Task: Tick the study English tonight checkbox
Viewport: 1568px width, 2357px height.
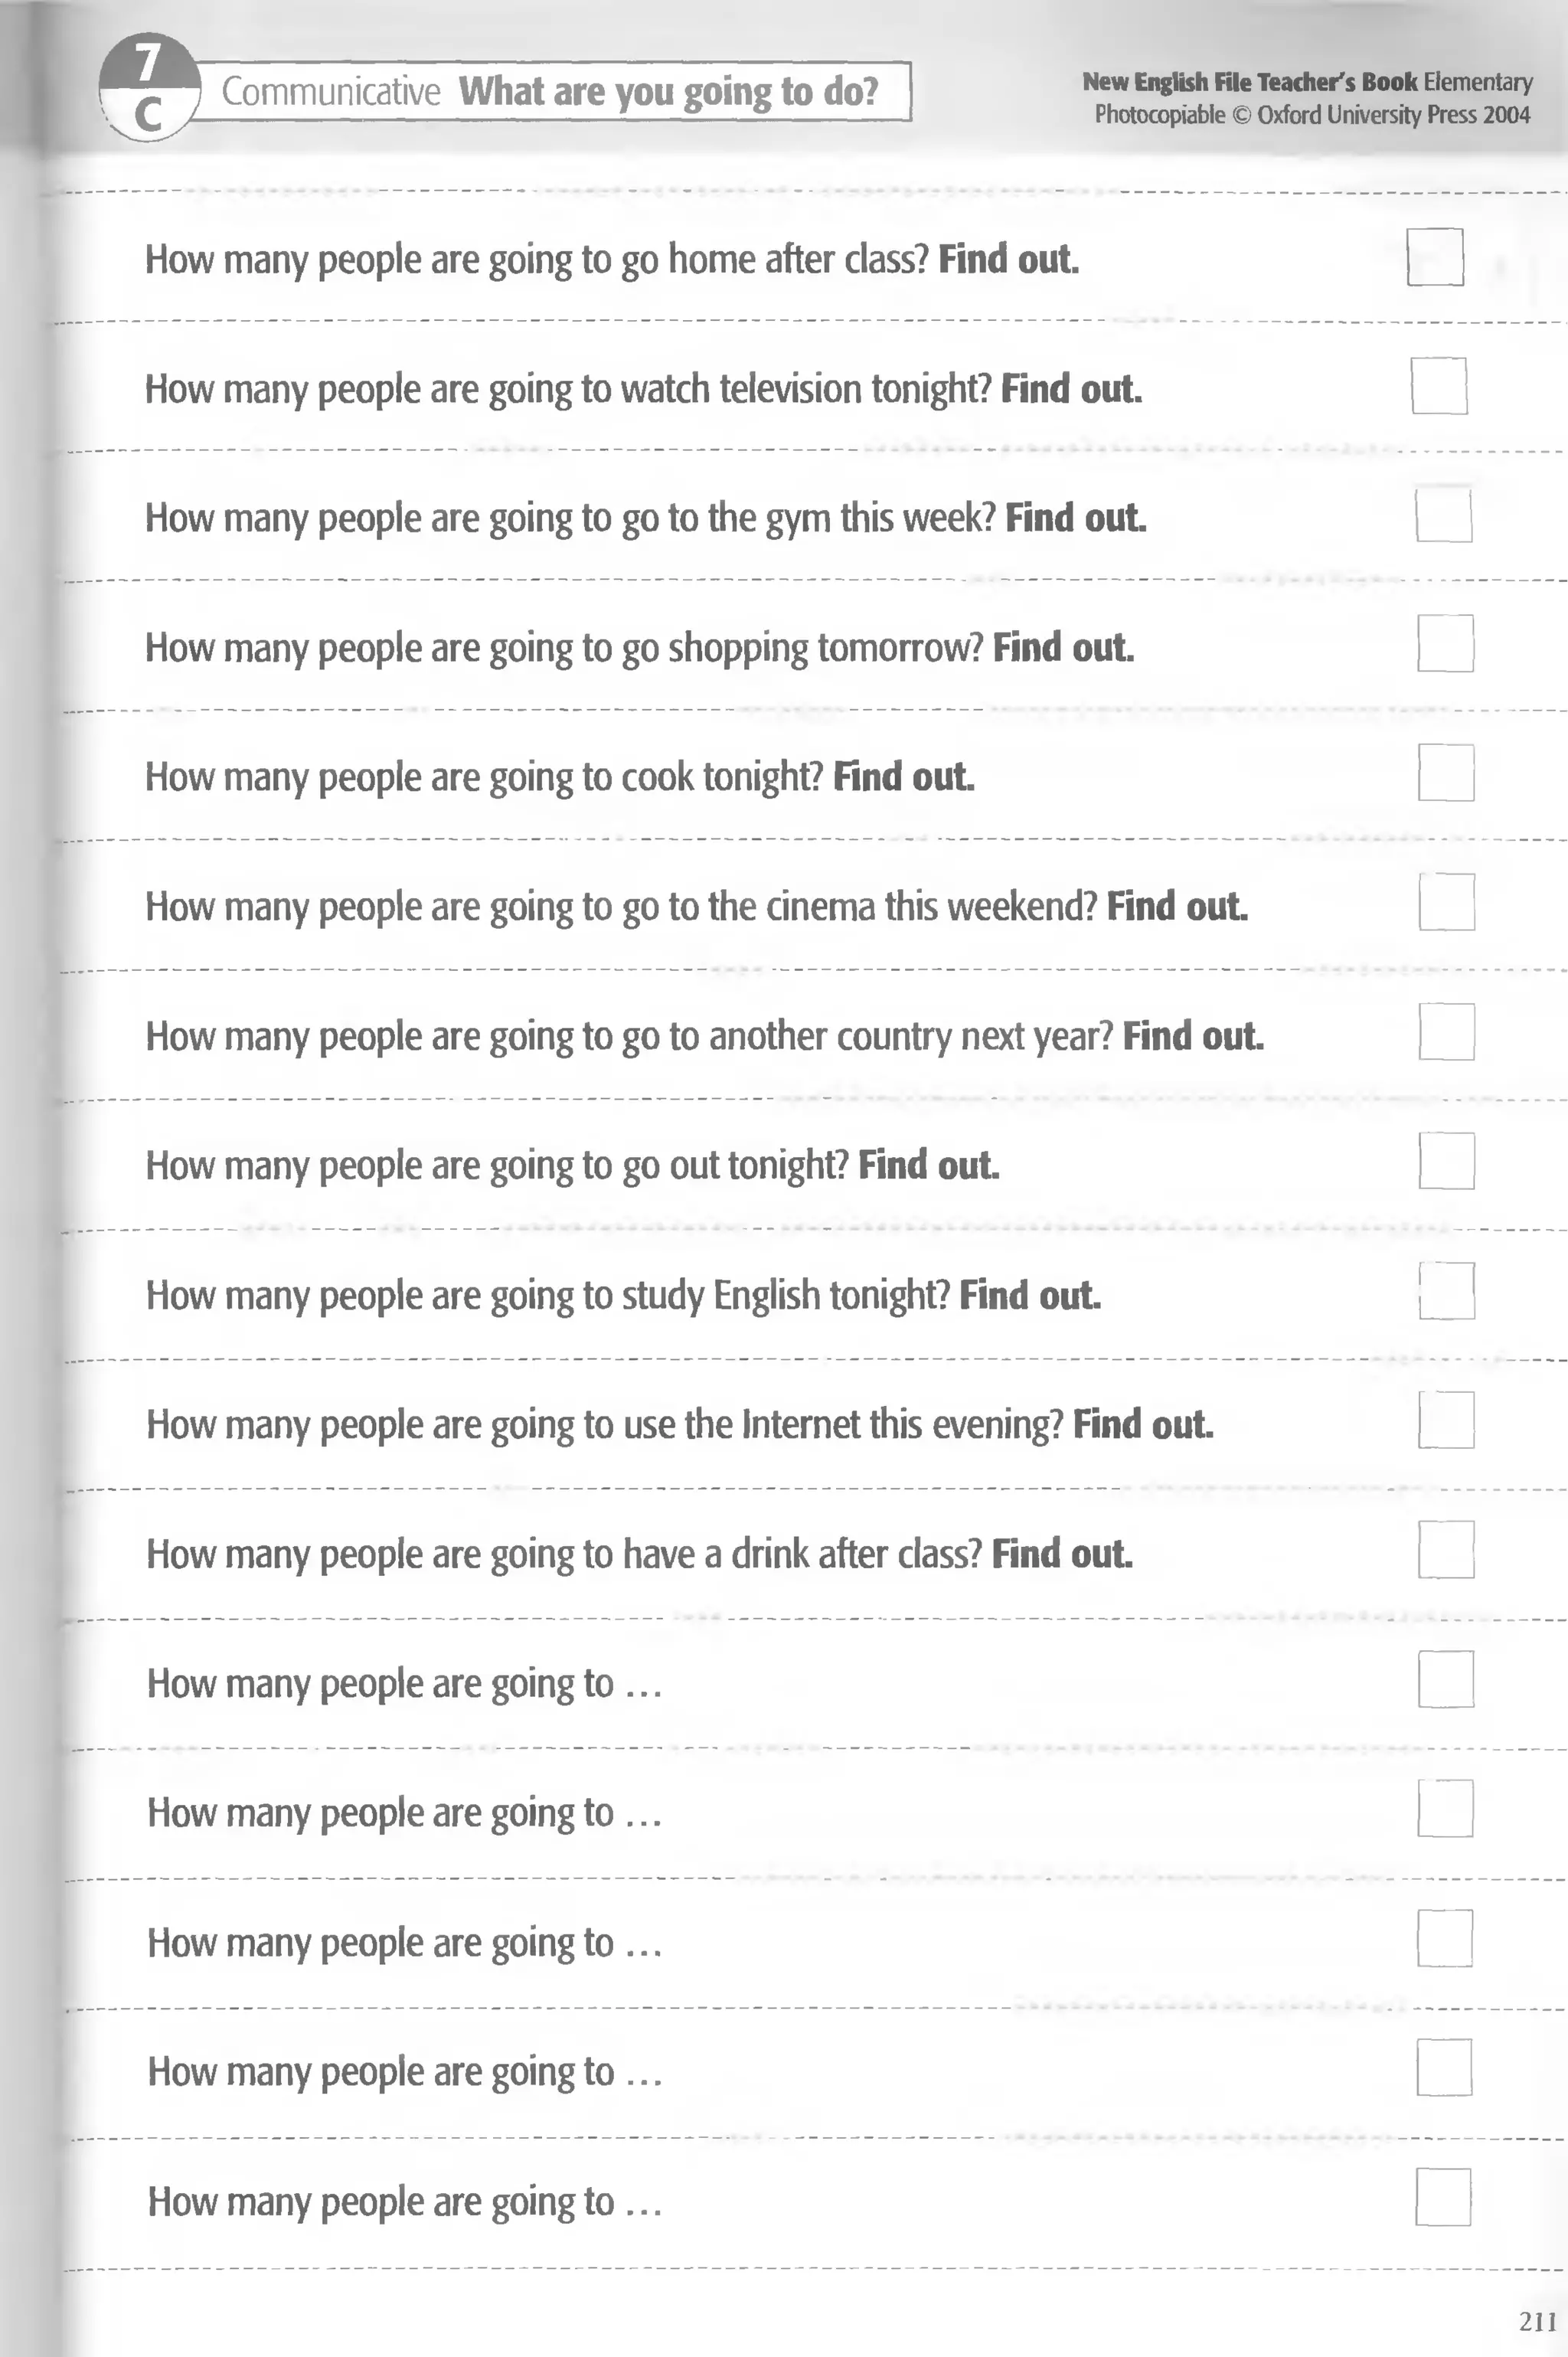Action: (x=1446, y=1291)
